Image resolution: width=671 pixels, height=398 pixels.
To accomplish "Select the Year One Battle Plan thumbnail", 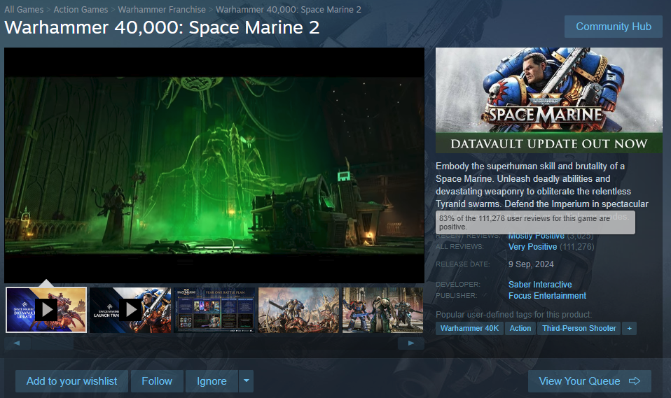I will [214, 310].
